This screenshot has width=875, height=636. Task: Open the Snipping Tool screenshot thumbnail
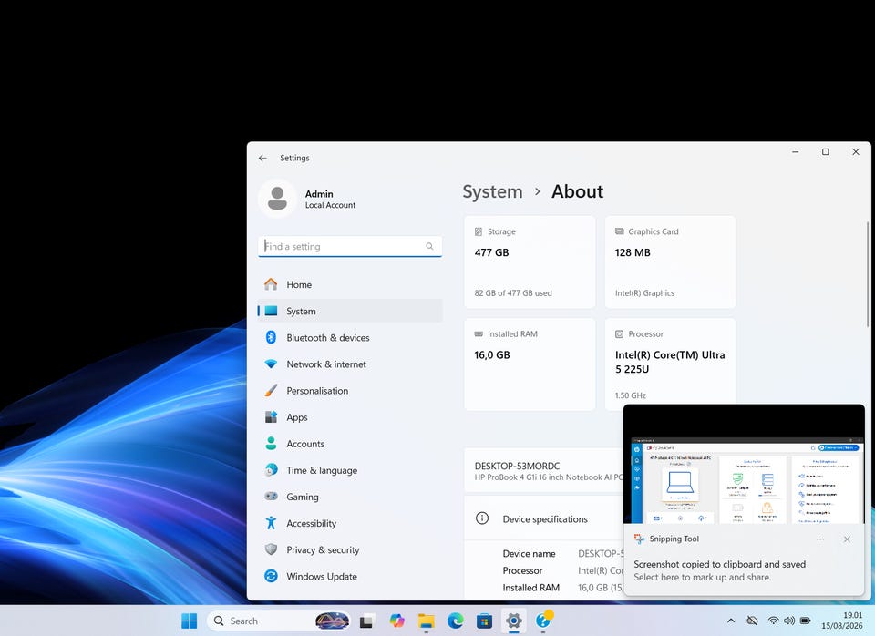pyautogui.click(x=744, y=465)
